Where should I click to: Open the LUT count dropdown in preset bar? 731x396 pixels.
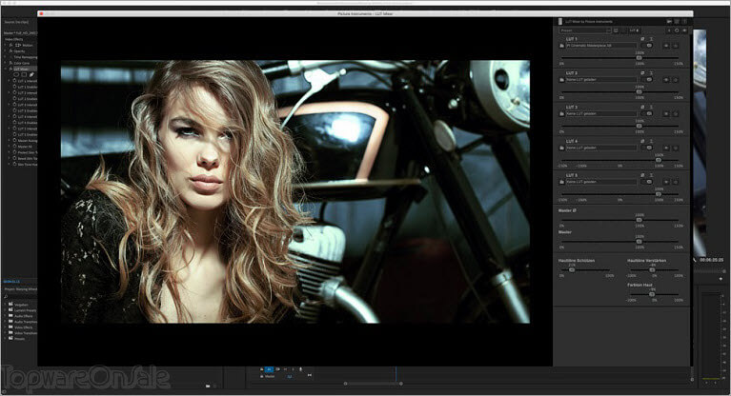(635, 30)
